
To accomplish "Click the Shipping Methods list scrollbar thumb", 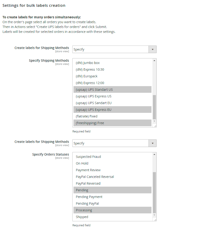I will 154,107.
